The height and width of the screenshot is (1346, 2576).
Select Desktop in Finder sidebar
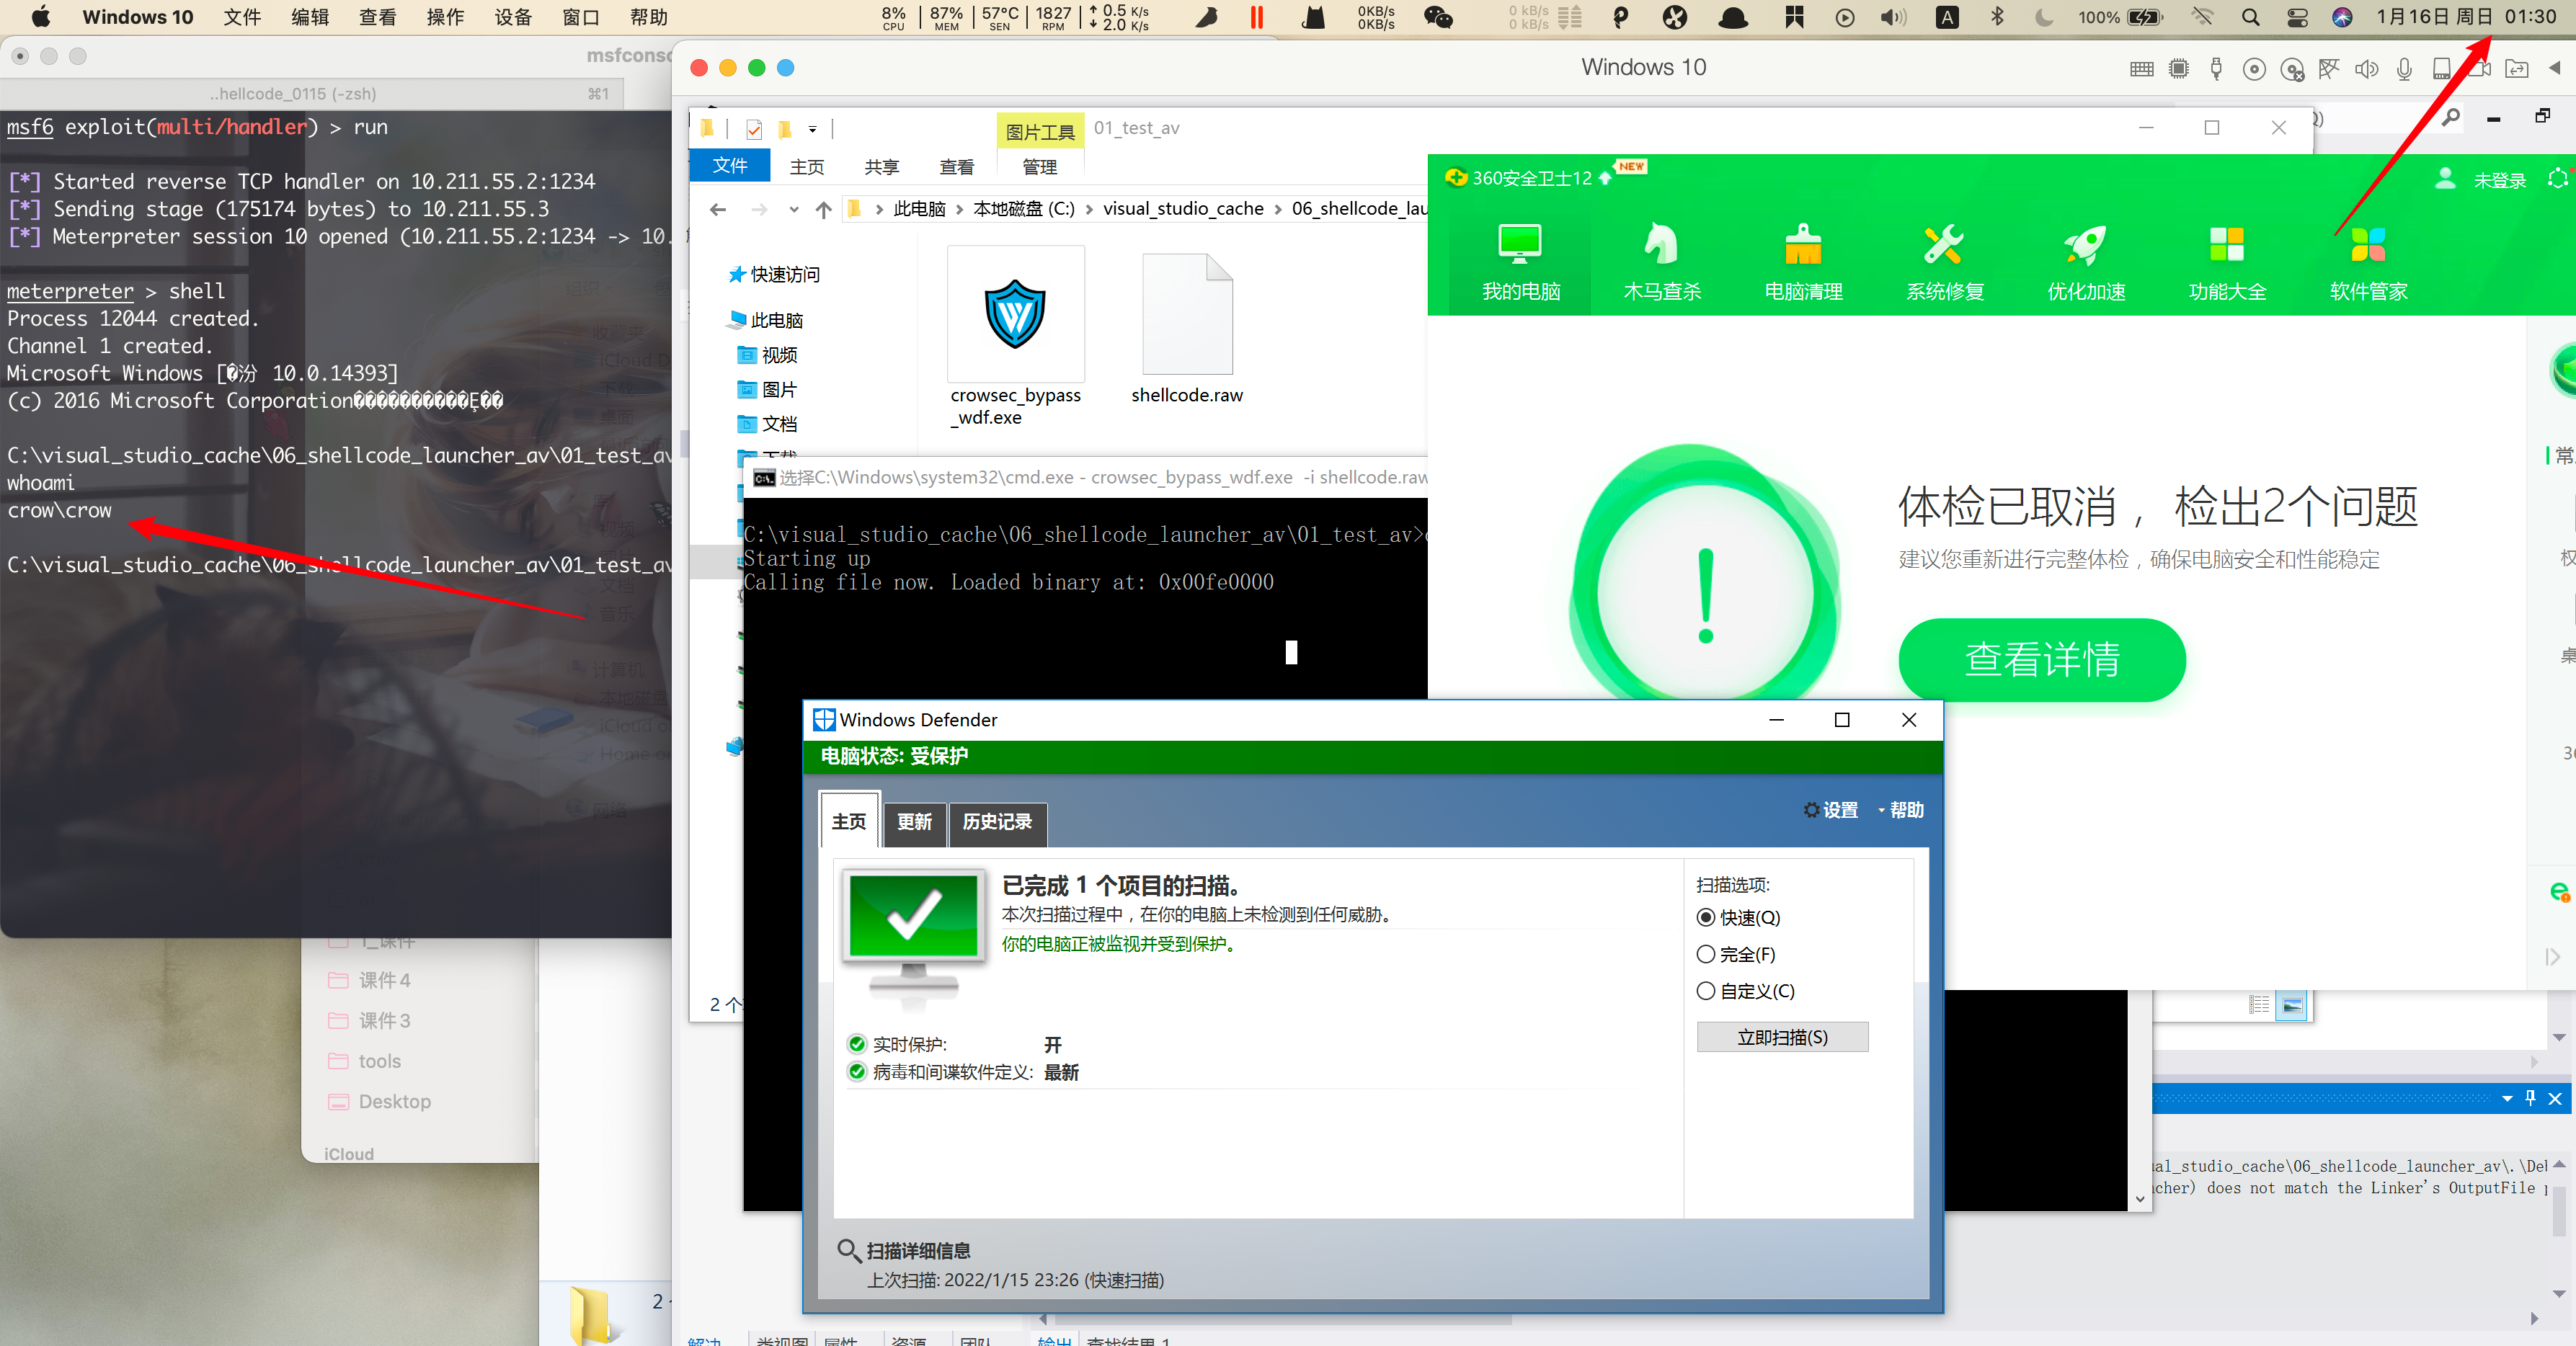click(380, 1101)
